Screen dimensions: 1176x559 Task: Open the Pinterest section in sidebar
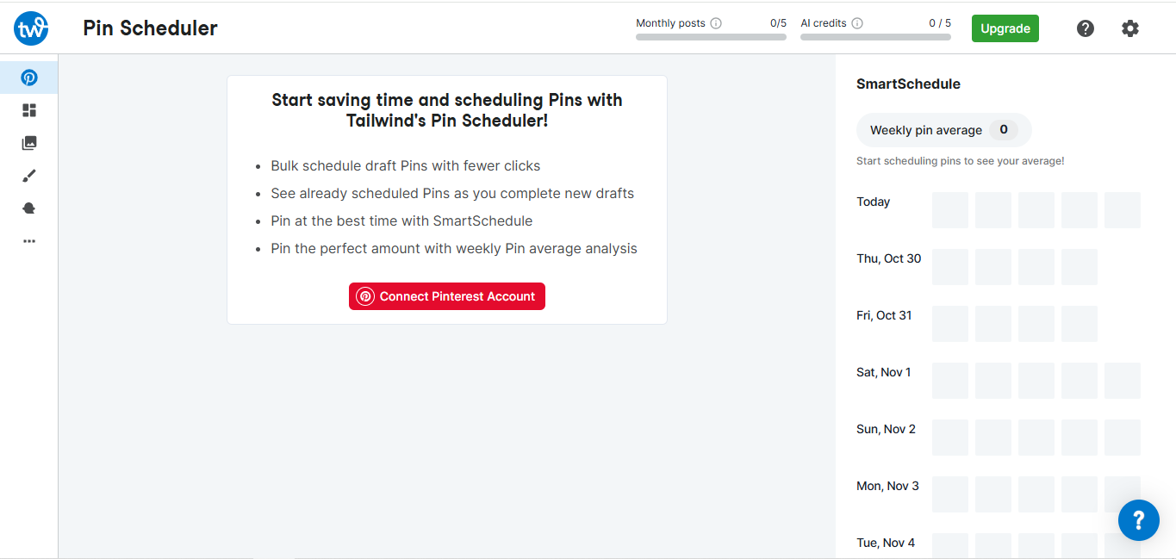point(29,78)
